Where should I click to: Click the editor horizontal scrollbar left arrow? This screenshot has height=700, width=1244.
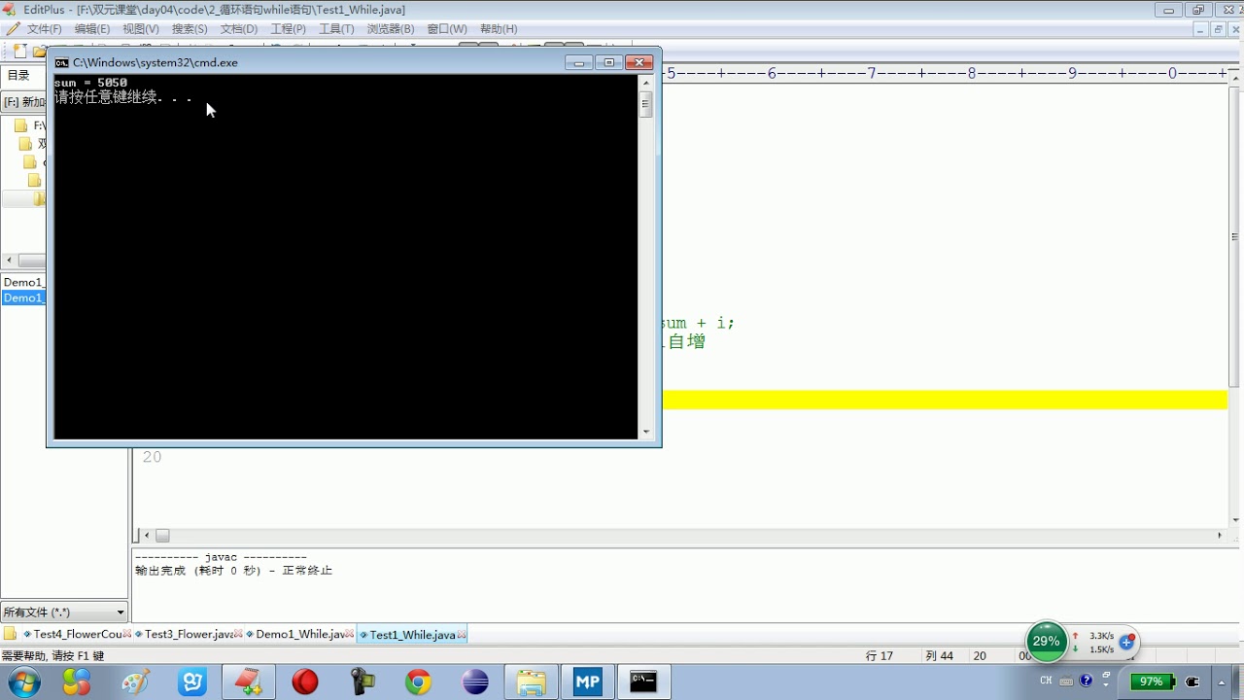click(x=147, y=536)
